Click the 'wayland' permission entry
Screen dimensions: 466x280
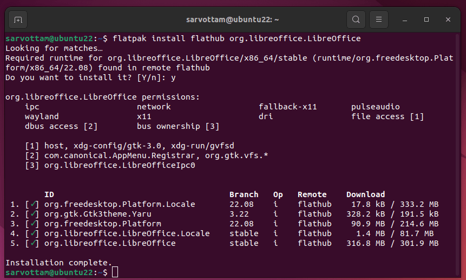[42, 116]
